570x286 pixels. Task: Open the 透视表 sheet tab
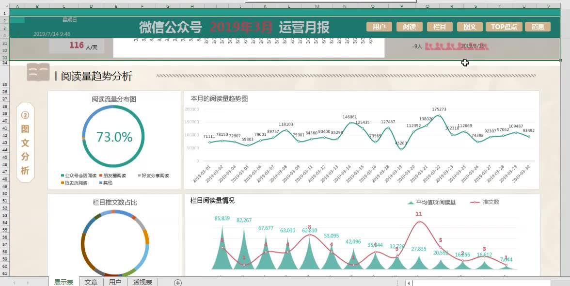tap(142, 282)
